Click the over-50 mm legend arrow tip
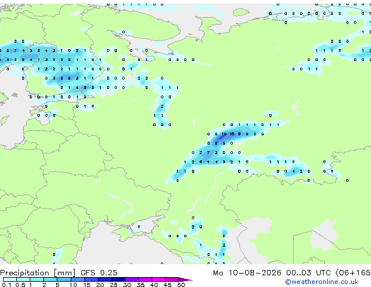371x287 pixels. click(185, 279)
